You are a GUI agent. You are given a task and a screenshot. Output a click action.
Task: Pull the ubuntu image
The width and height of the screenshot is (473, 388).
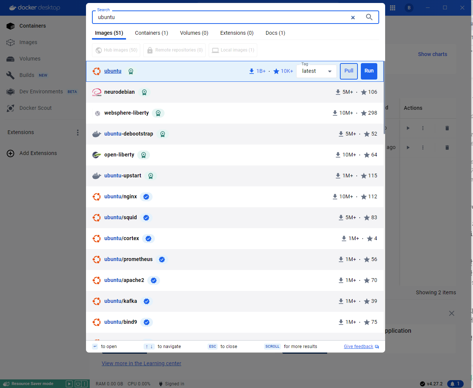click(349, 71)
